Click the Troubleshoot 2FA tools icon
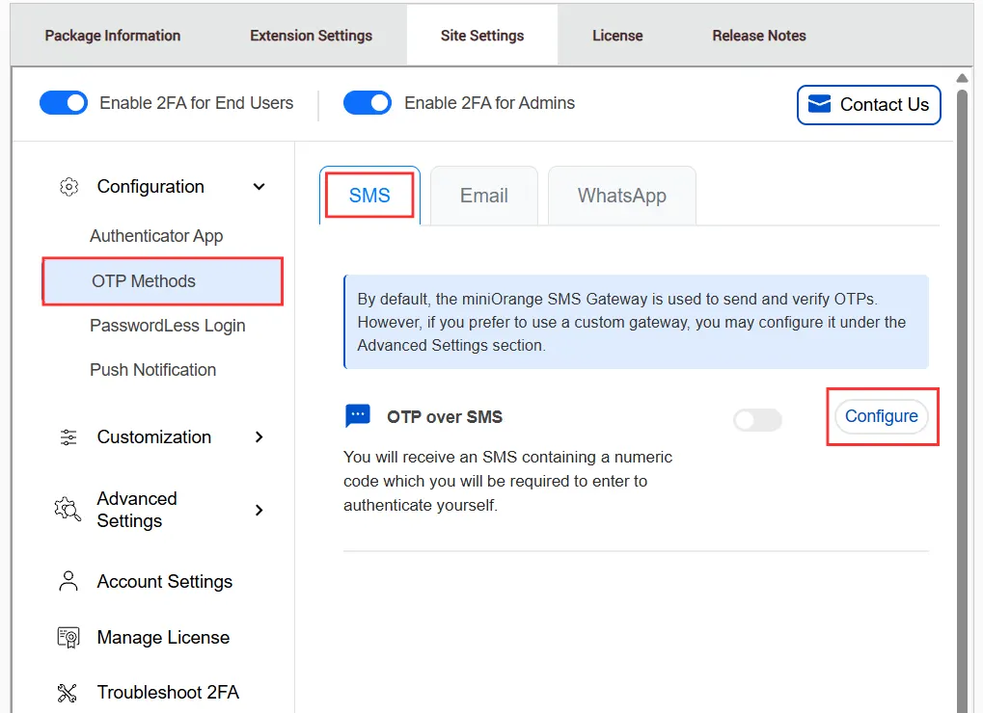The width and height of the screenshot is (983, 713). tap(68, 692)
